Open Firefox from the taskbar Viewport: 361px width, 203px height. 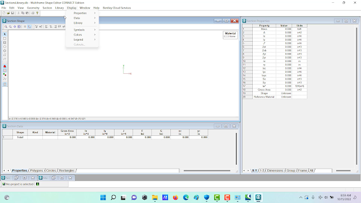click(x=175, y=197)
